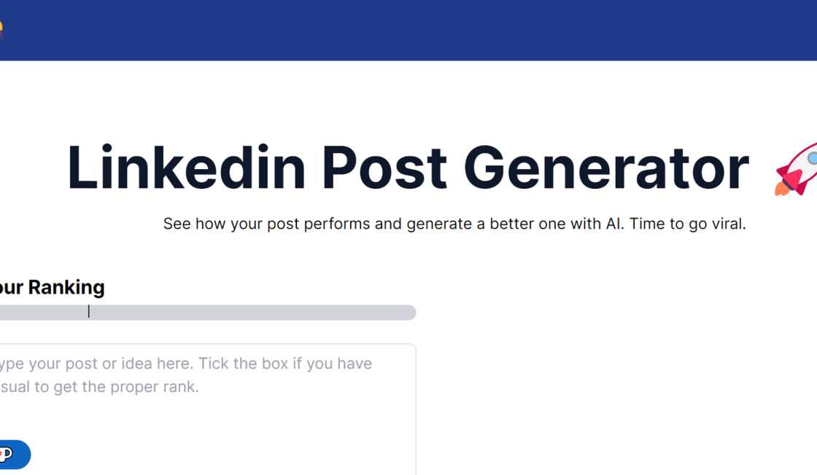
Task: Click the "Linkedin Post Generator" main heading
Action: (x=407, y=169)
